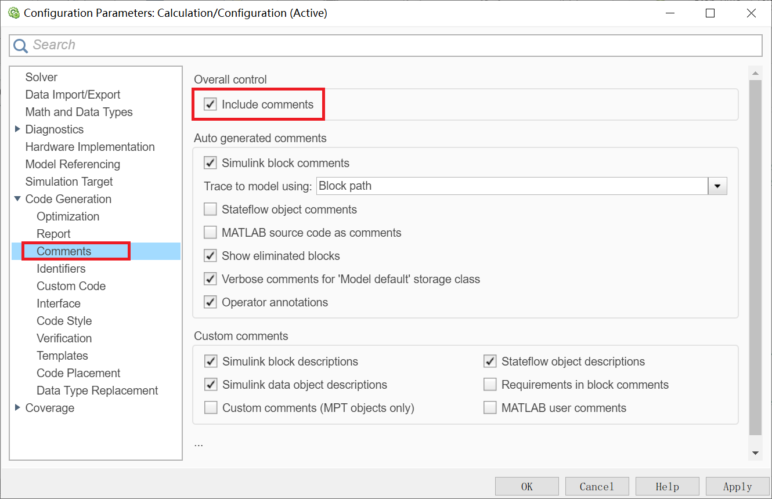Viewport: 772px width, 499px height.
Task: Click the Simulink gear icon in title bar
Action: (13, 13)
